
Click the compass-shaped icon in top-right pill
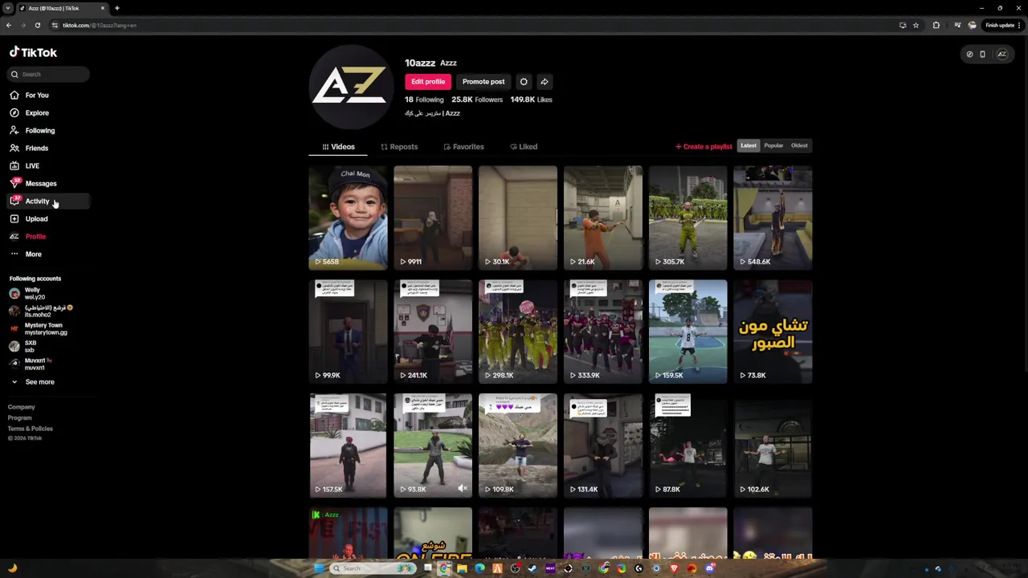(969, 54)
